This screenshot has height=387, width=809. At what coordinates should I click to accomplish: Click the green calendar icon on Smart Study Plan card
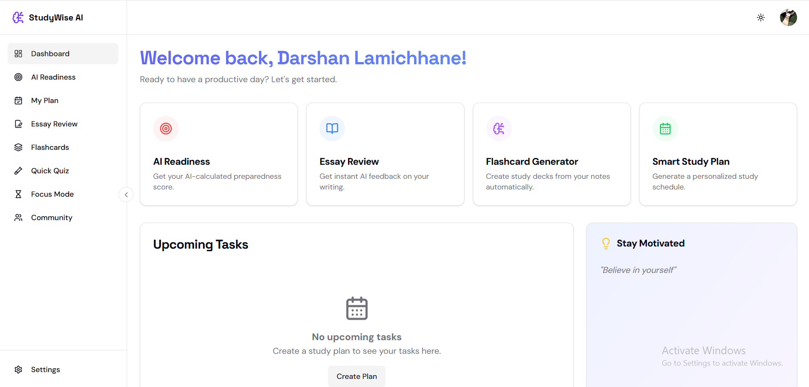point(665,129)
